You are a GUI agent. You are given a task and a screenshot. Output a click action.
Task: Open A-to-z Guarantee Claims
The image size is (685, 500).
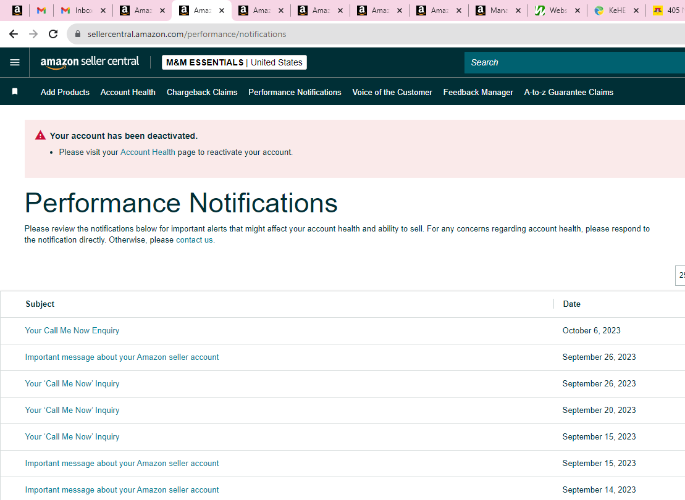pyautogui.click(x=569, y=92)
